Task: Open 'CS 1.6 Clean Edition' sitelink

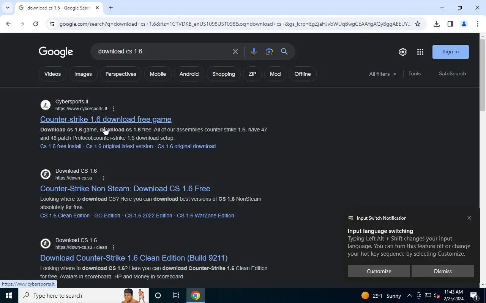Action: point(65,216)
